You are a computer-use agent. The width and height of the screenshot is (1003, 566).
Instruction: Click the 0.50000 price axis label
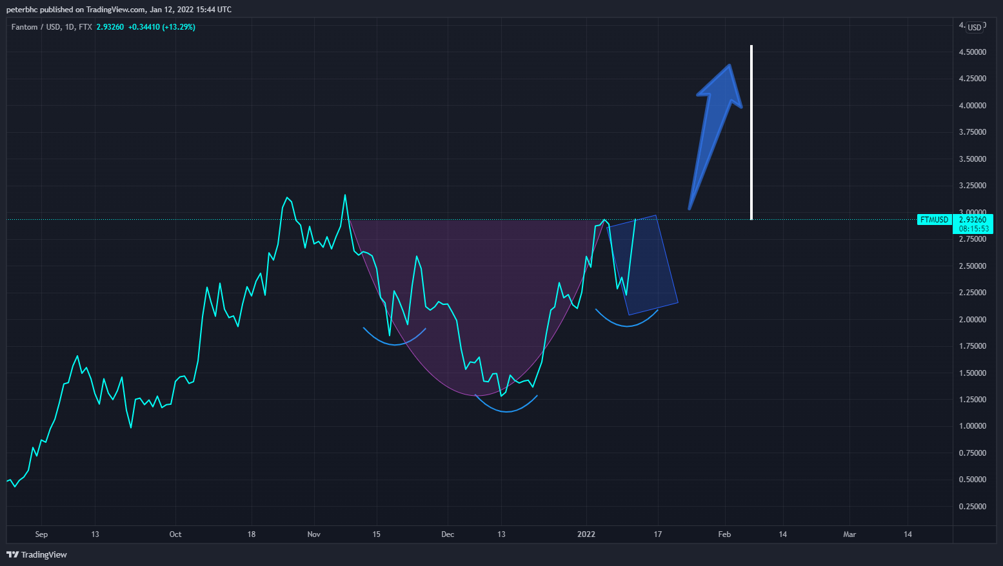coord(973,480)
